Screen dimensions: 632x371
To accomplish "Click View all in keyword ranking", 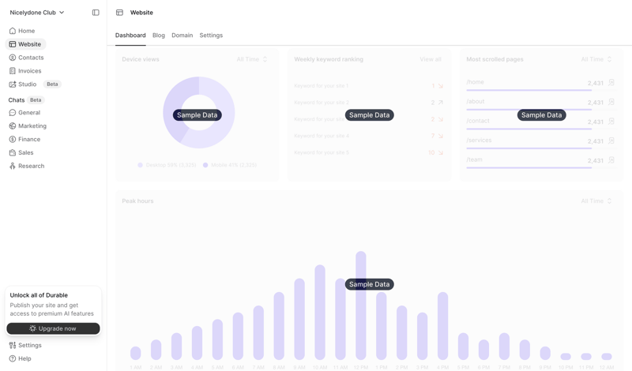I will pyautogui.click(x=431, y=59).
